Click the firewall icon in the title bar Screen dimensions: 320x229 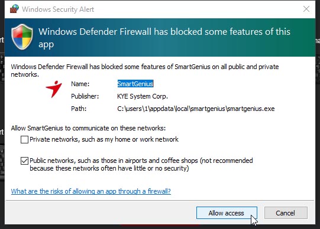14,9
